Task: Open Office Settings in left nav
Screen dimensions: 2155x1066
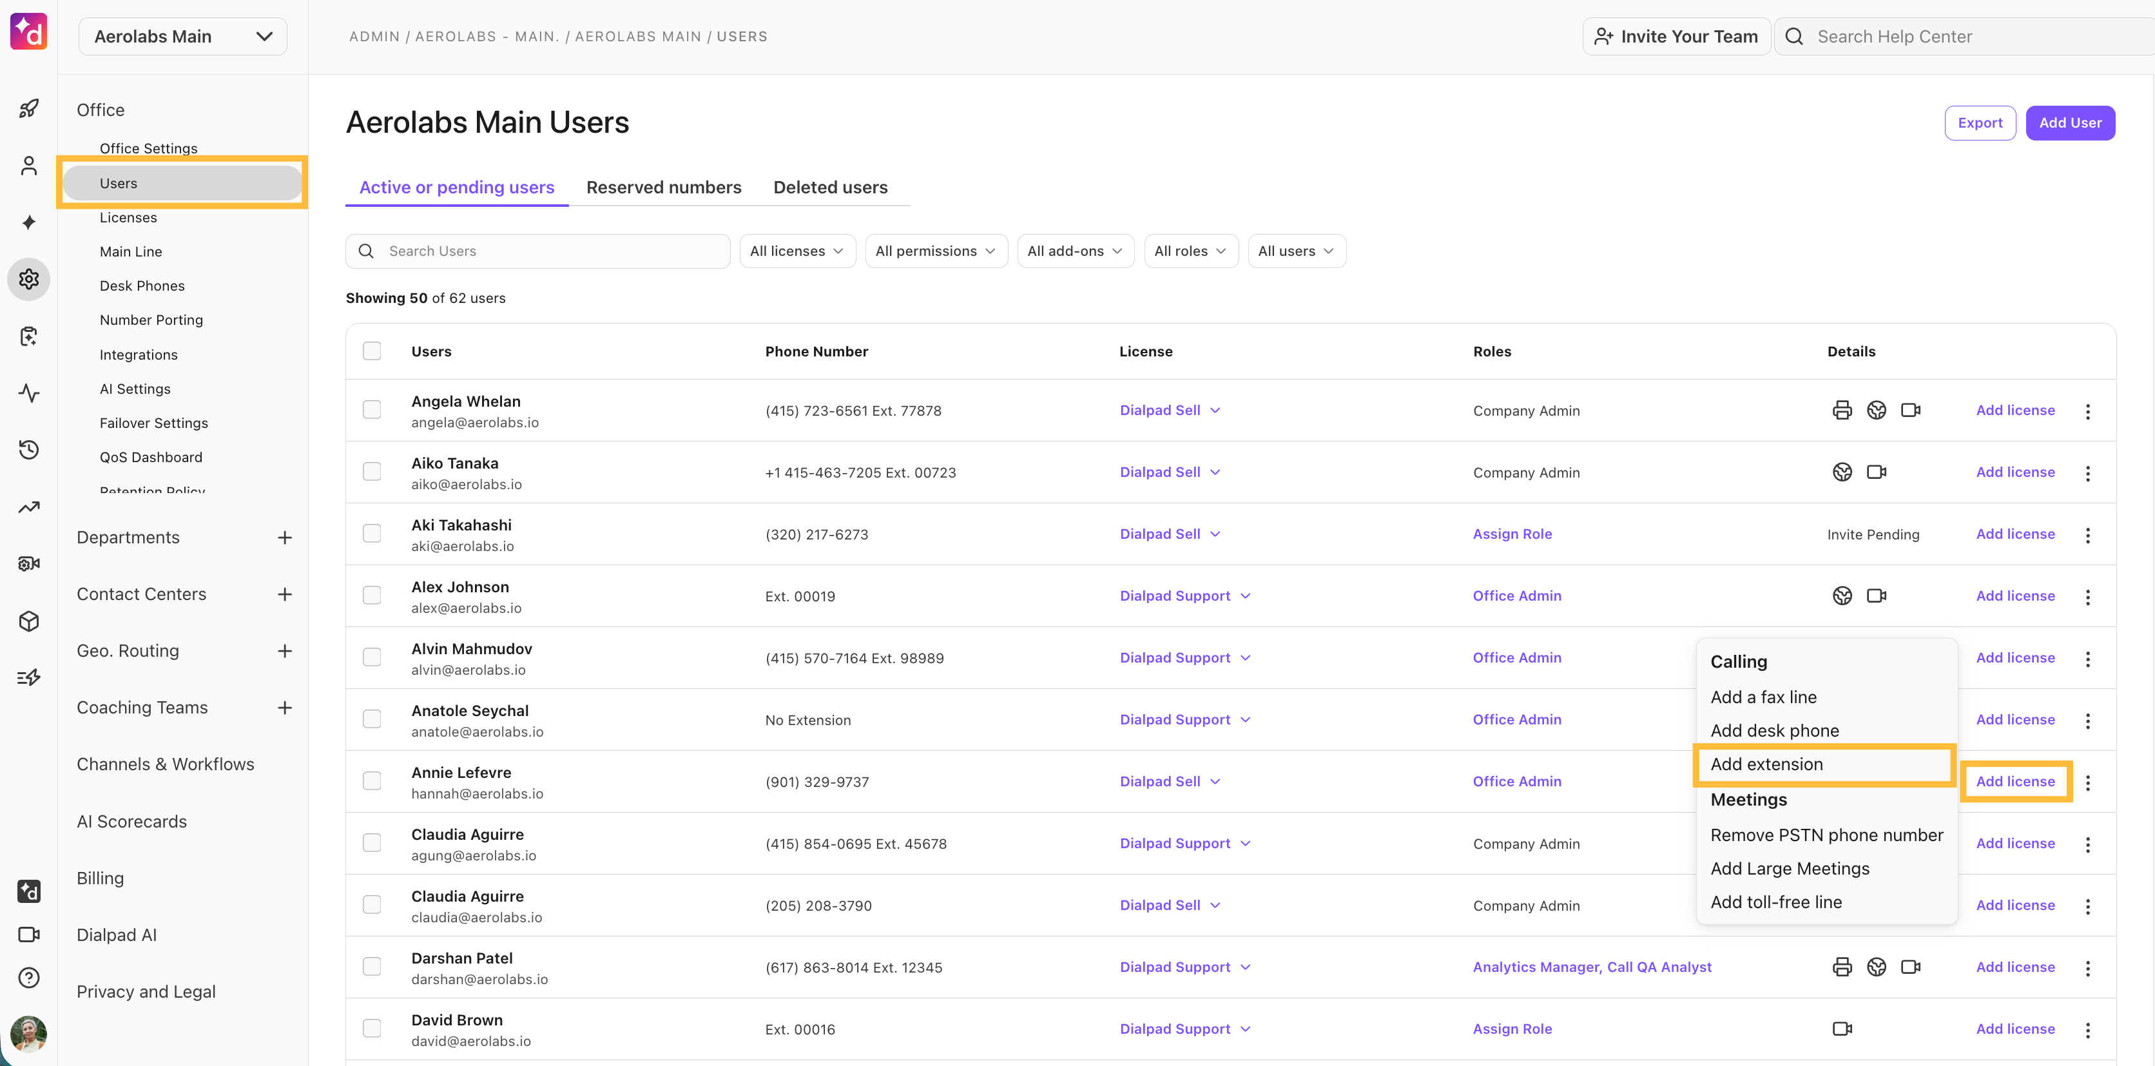Action: [x=148, y=148]
